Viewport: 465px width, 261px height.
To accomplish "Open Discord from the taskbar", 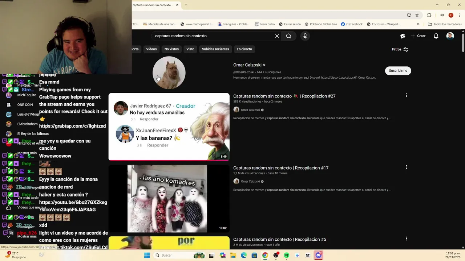I will tap(319, 255).
